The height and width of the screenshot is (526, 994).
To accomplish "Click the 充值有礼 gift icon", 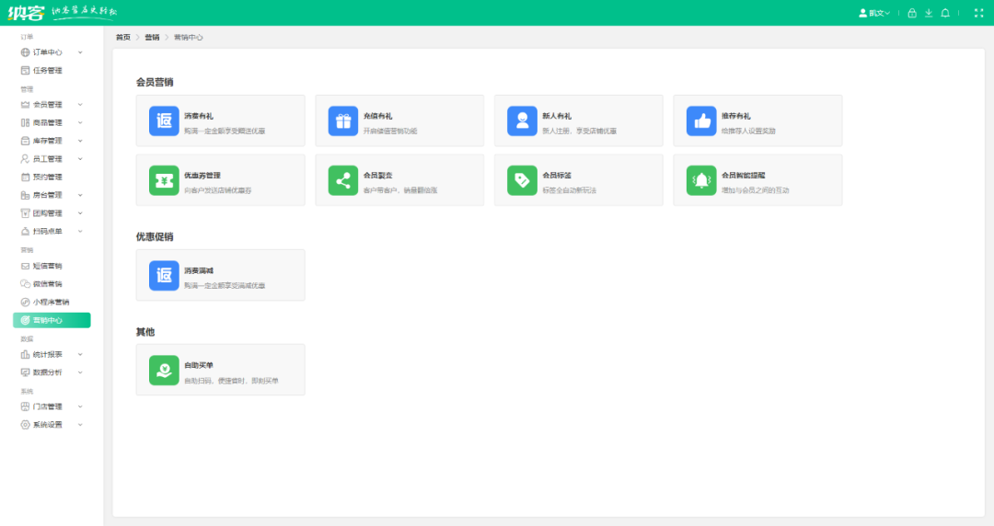I will pyautogui.click(x=343, y=121).
